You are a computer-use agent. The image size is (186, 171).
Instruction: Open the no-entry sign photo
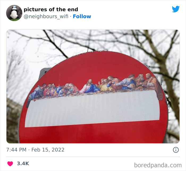pos(93,86)
